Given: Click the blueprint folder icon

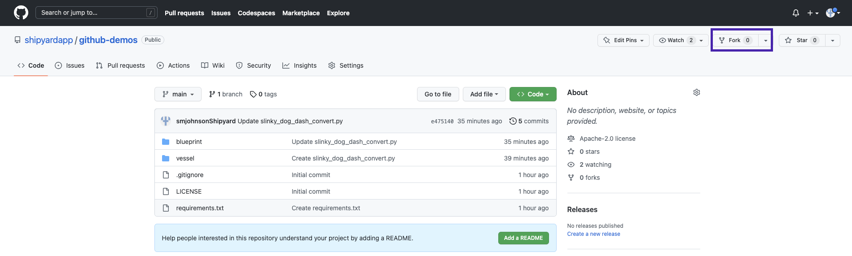Looking at the screenshot, I should [x=166, y=142].
